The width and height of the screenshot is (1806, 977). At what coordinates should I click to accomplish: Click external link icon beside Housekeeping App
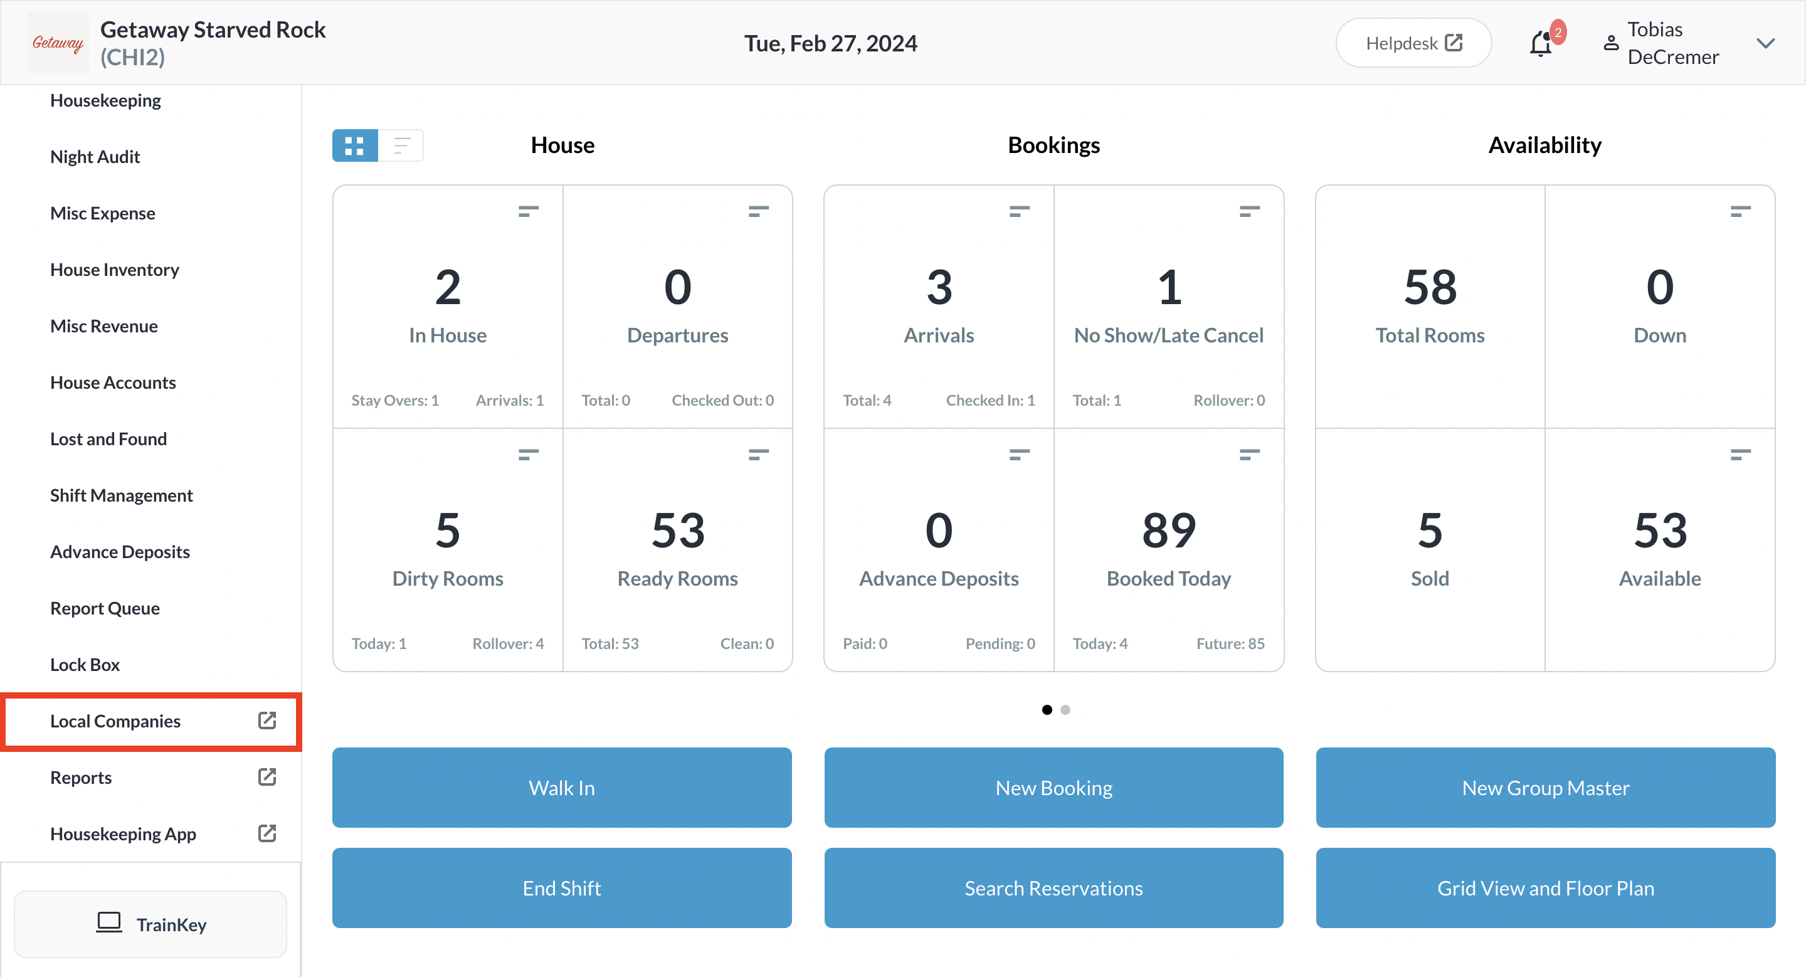click(x=267, y=833)
